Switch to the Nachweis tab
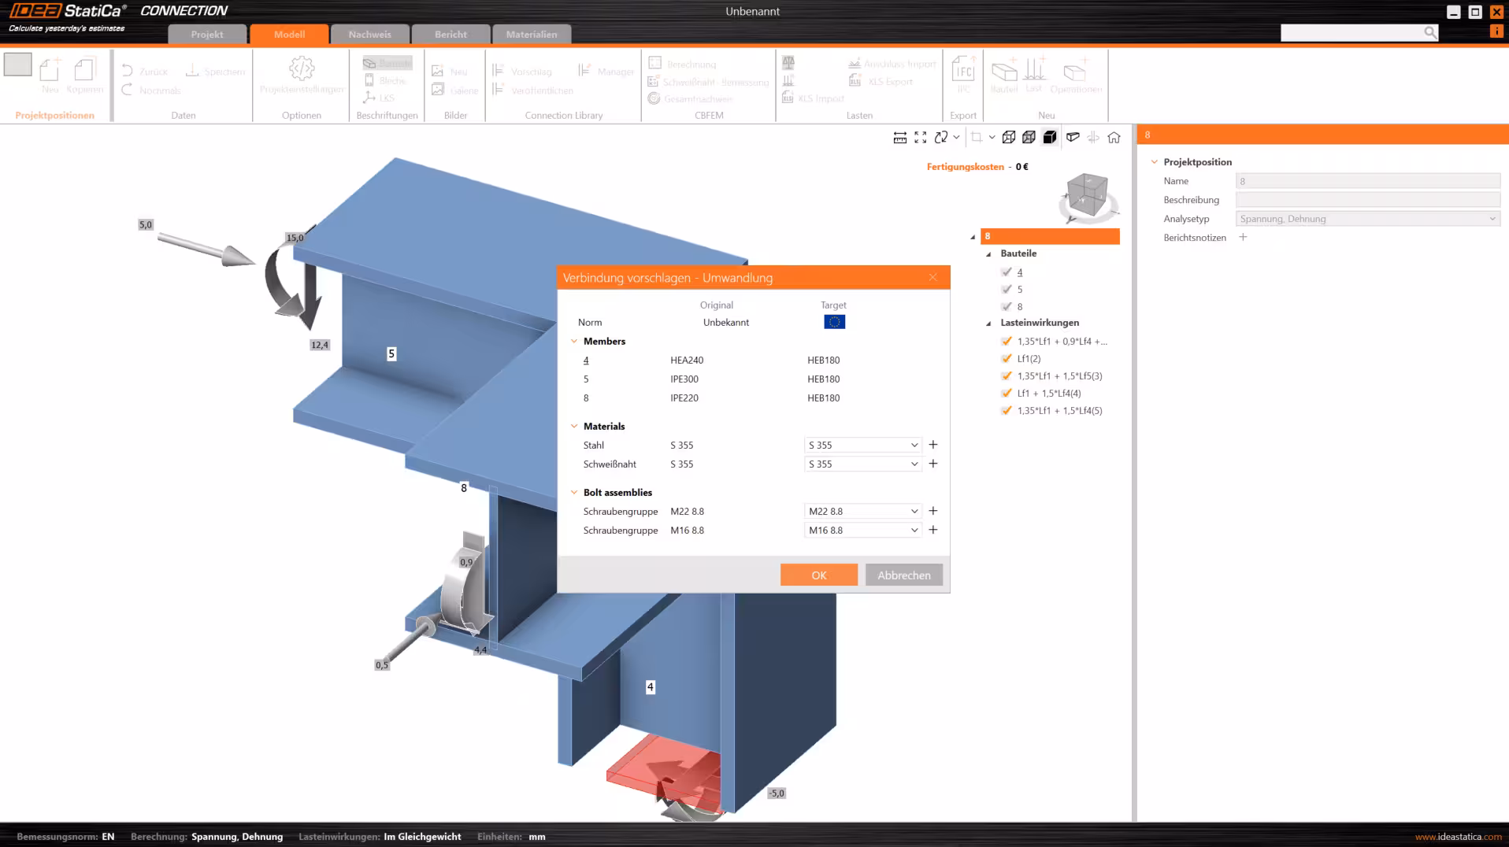 369,35
